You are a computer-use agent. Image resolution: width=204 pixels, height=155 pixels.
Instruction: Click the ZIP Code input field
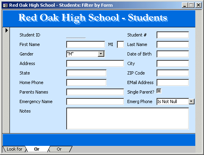pos(173,73)
